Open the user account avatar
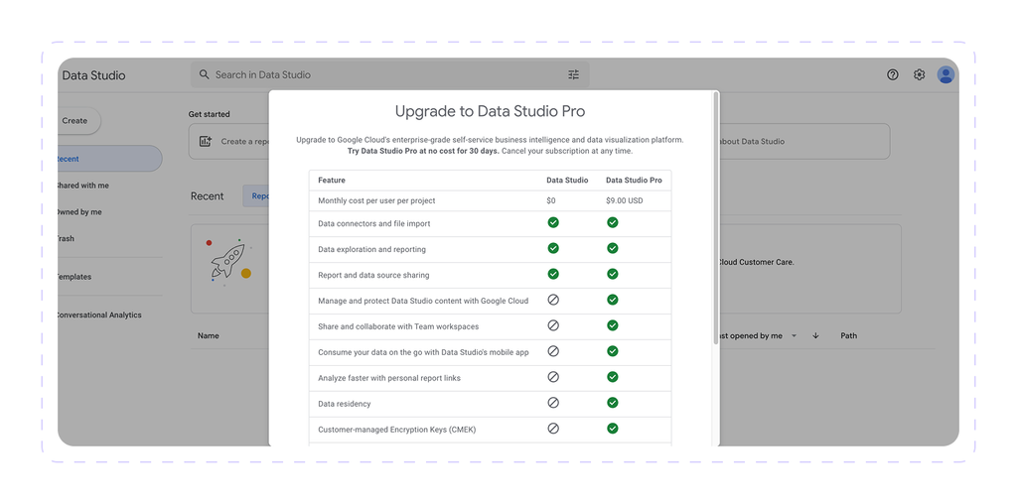The image size is (1017, 504). [945, 75]
